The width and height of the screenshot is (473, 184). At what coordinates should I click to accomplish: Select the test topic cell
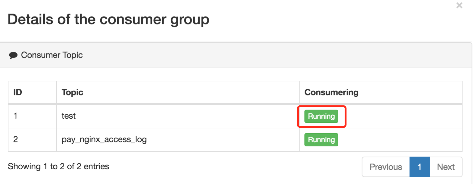click(178, 116)
